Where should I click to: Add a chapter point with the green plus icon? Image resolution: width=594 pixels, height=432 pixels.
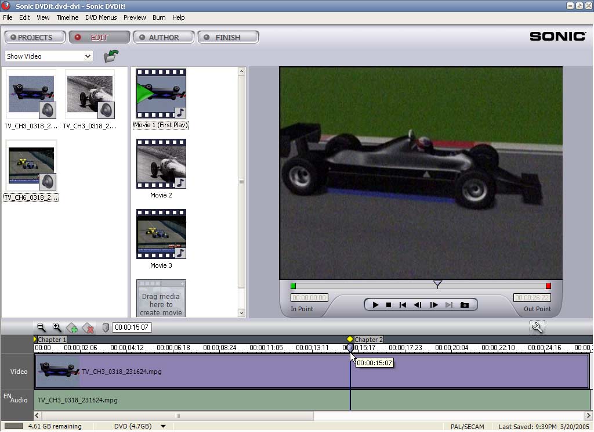pos(72,328)
